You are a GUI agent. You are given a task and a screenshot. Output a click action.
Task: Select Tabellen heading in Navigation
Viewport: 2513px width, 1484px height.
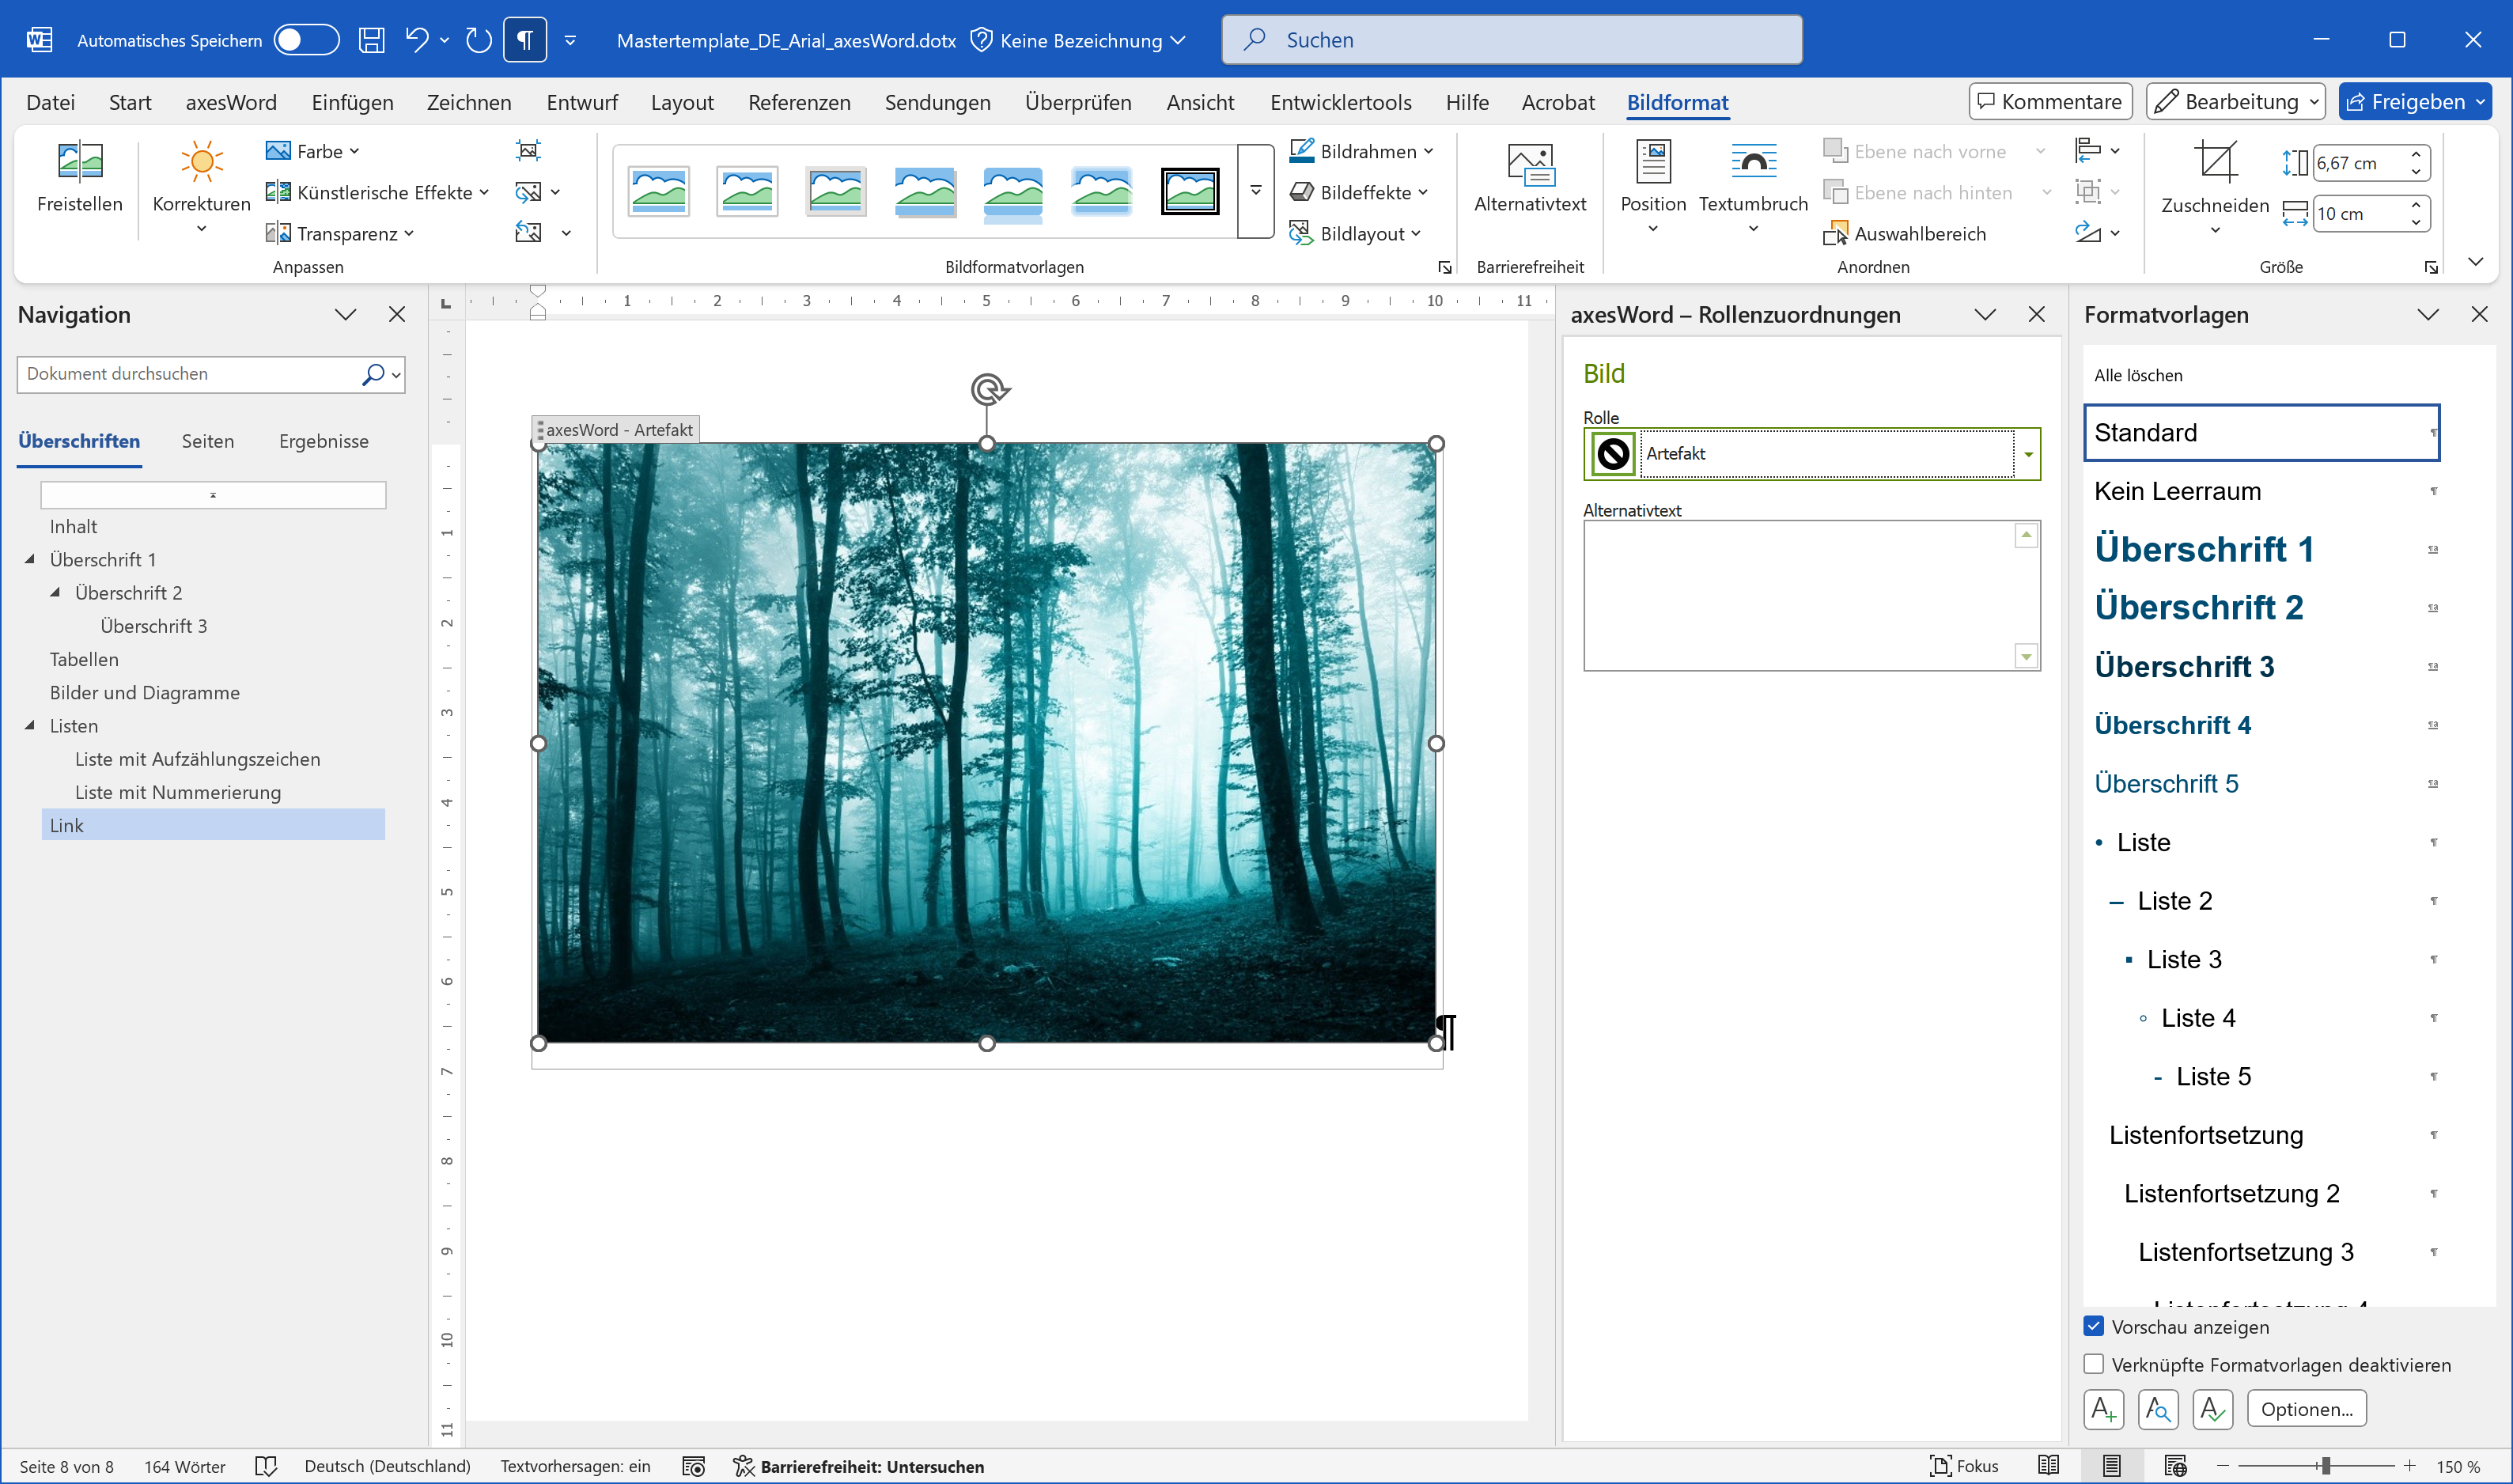[84, 659]
